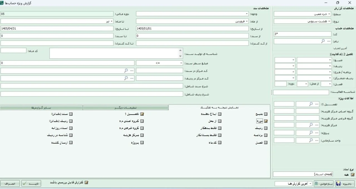Cancel with the انصراف button
The height and width of the screenshot is (189, 356).
click(10, 183)
